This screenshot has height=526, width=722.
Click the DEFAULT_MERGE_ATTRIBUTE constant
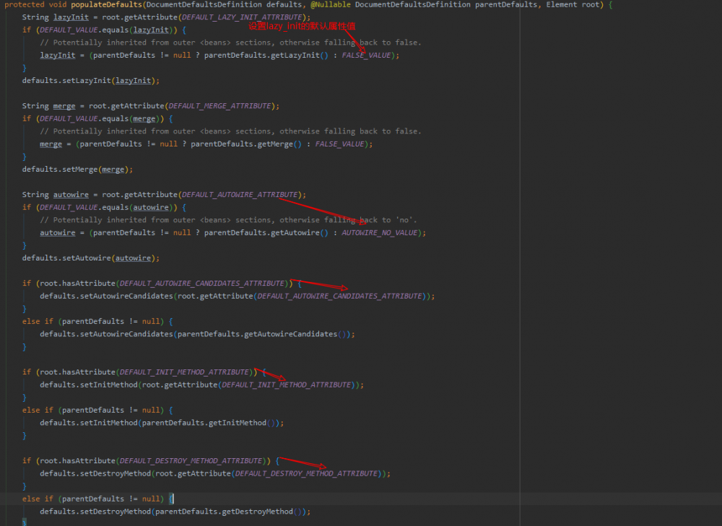(220, 106)
